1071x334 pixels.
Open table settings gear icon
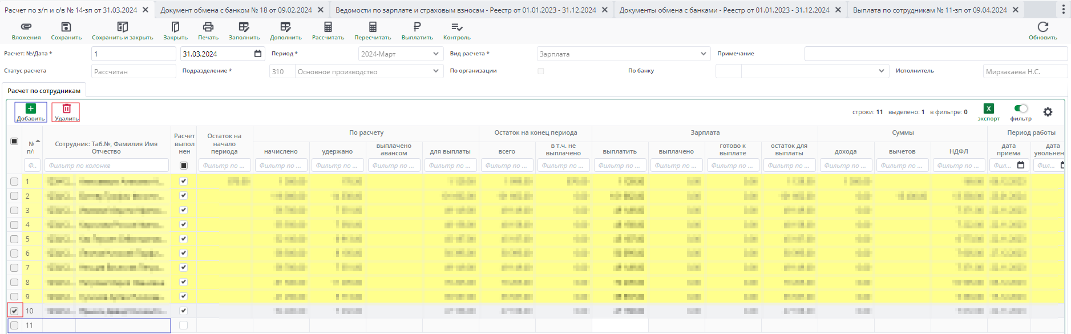[1048, 112]
